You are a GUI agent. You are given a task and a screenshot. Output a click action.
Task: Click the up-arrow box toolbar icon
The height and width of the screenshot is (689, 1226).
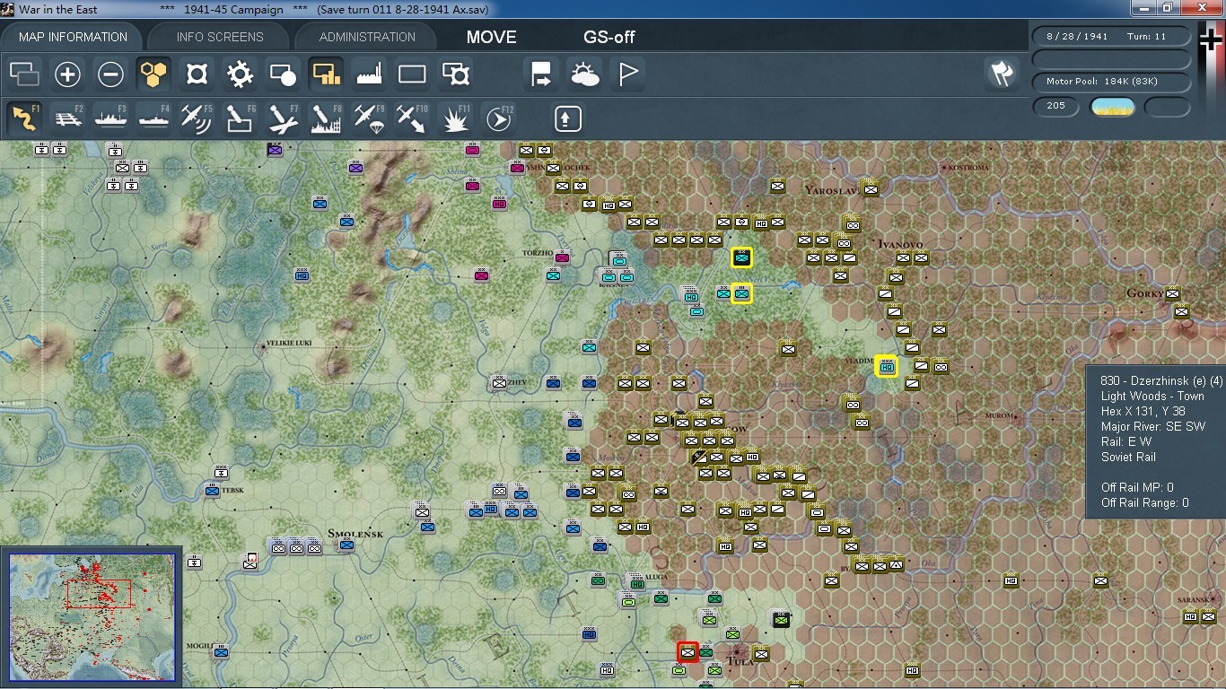coord(568,118)
